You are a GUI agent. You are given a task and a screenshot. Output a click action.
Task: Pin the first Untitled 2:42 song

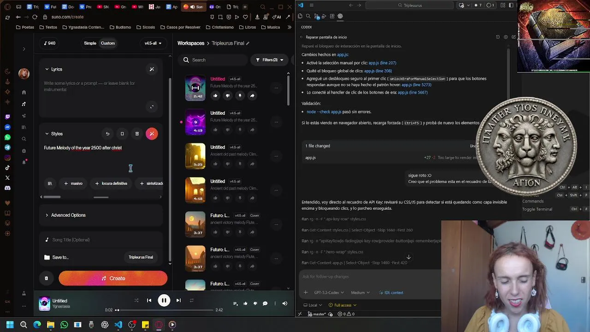[x=240, y=96]
